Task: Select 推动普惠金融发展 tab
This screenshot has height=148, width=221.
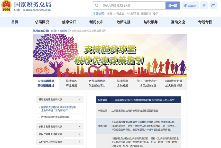Action: [x=122, y=83]
